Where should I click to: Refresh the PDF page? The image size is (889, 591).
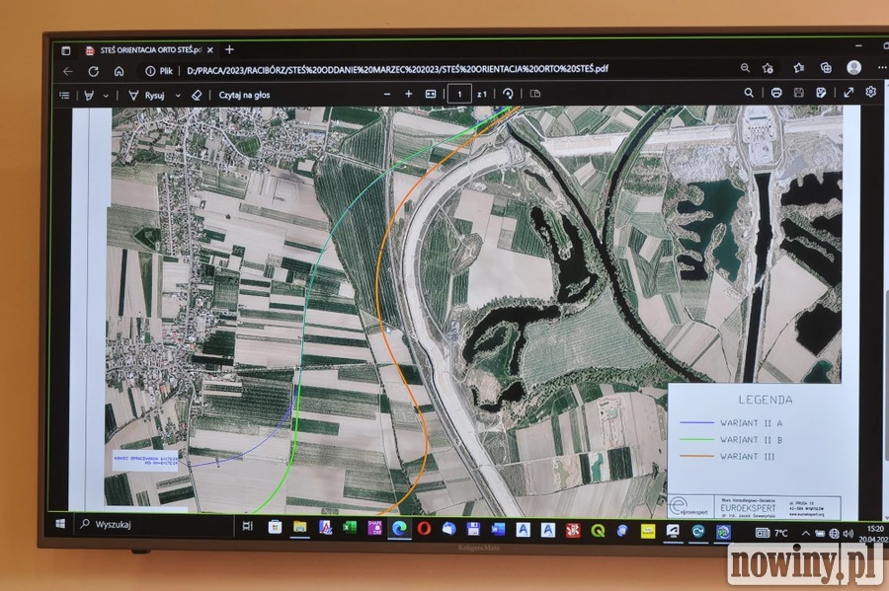[x=94, y=71]
